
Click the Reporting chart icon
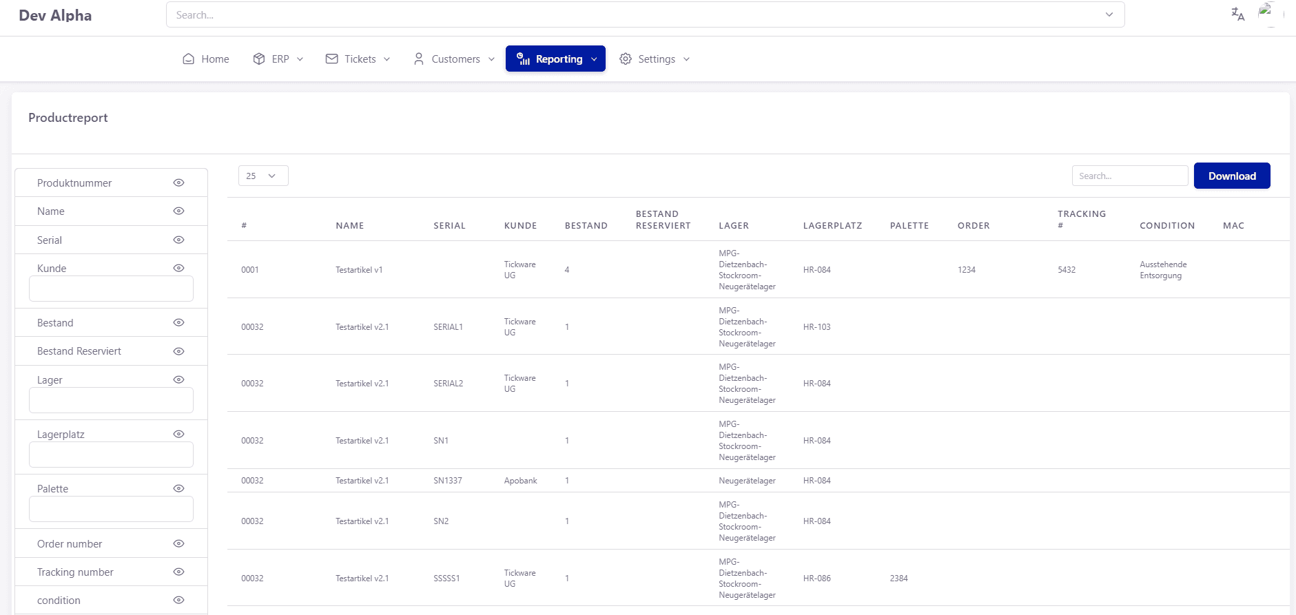point(524,59)
